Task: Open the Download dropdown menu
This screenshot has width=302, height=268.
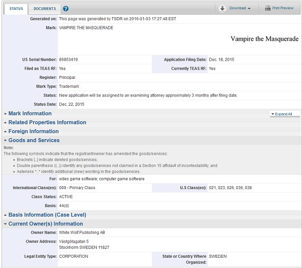Action: pos(240,8)
